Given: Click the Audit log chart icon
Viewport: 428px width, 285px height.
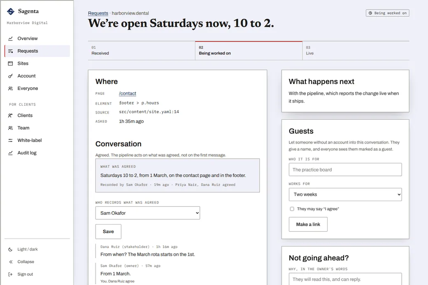Looking at the screenshot, I should tap(10, 153).
